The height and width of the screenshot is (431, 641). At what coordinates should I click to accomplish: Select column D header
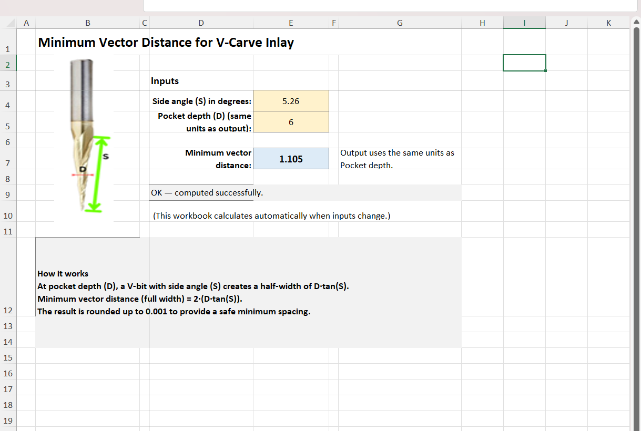[201, 23]
